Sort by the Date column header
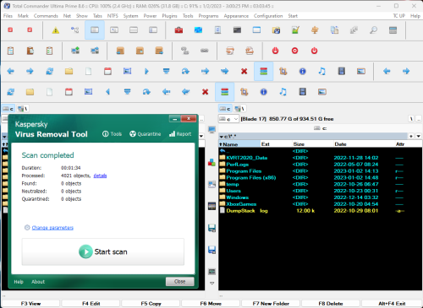423x308 pixels. coord(364,144)
